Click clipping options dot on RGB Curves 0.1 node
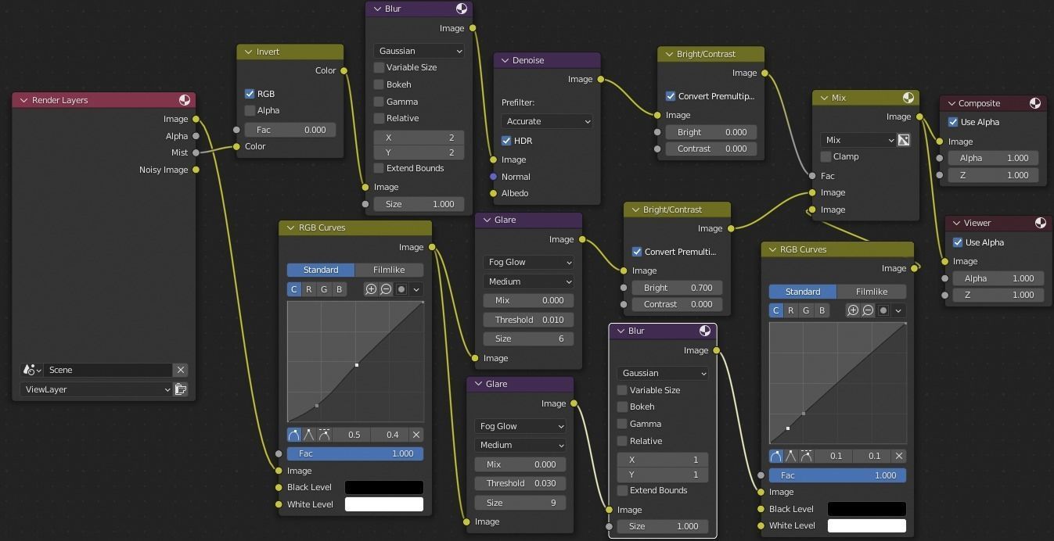This screenshot has width=1054, height=541. point(883,310)
